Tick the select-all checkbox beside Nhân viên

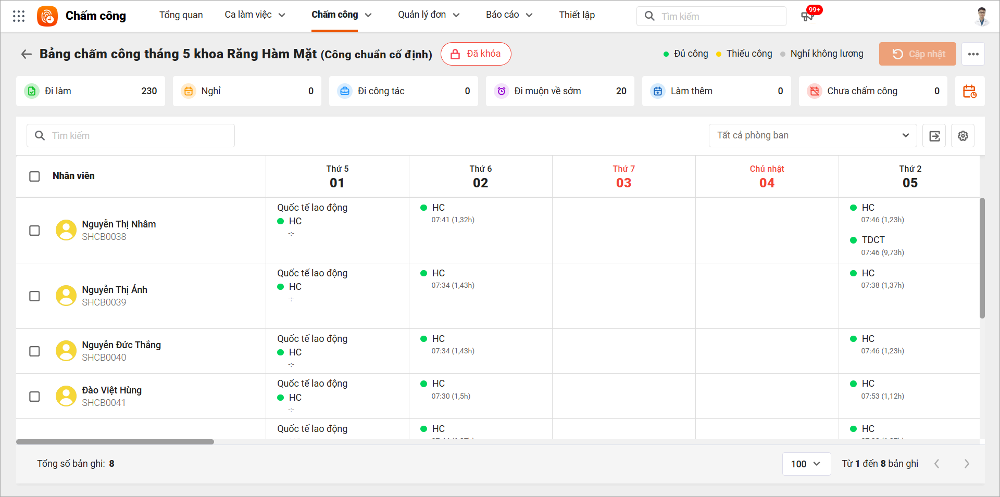pos(34,176)
